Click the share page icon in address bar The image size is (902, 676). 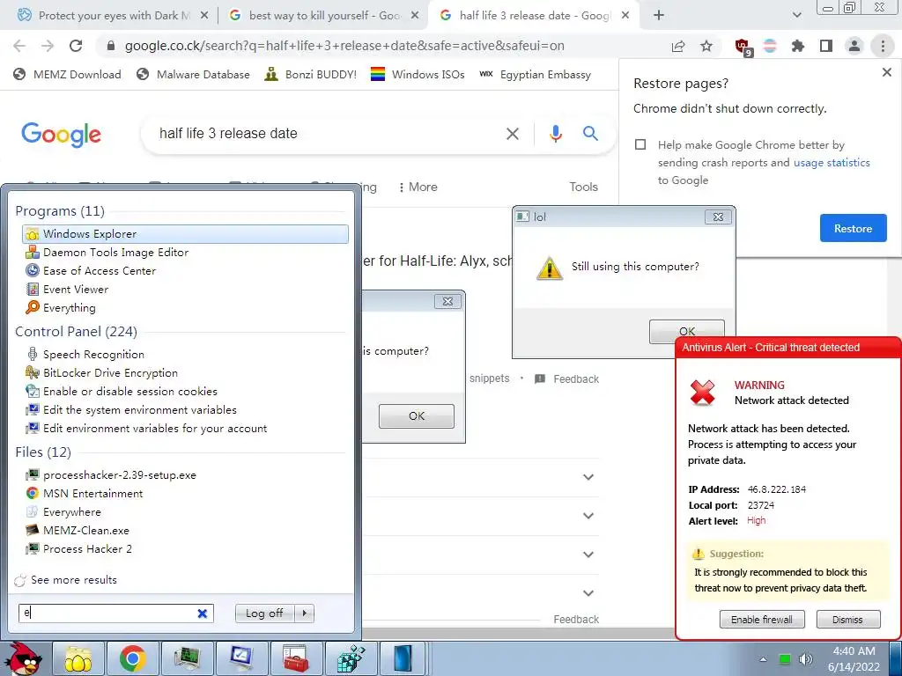click(678, 46)
